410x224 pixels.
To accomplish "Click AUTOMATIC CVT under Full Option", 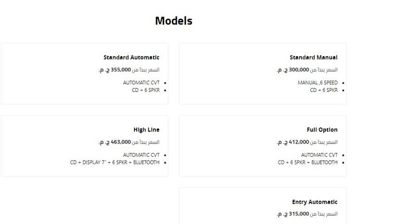I will [319, 155].
